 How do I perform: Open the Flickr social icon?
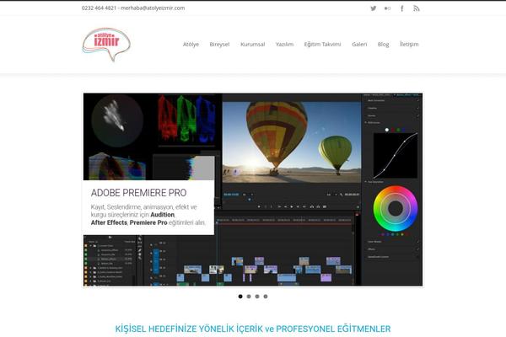(388, 8)
